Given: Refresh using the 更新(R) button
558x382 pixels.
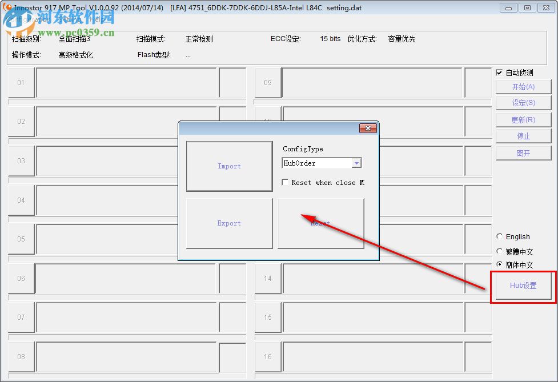Looking at the screenshot, I should coord(523,119).
